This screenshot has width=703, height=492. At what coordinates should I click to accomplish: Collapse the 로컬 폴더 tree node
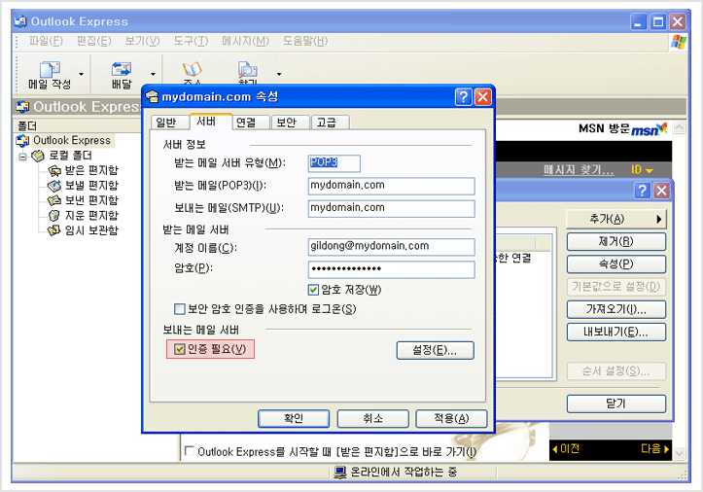[23, 156]
